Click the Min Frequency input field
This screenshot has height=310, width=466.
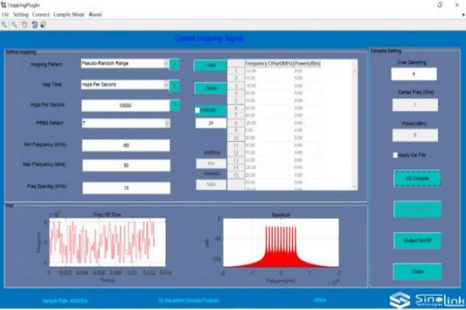coord(126,145)
